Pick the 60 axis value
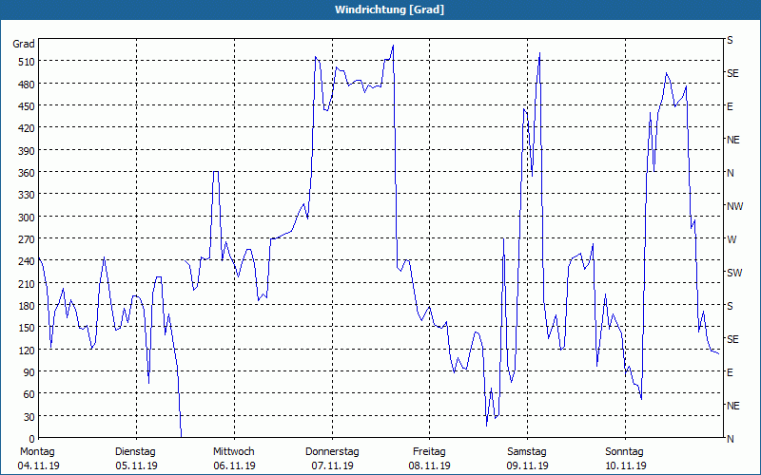The height and width of the screenshot is (475, 761). click(x=29, y=394)
